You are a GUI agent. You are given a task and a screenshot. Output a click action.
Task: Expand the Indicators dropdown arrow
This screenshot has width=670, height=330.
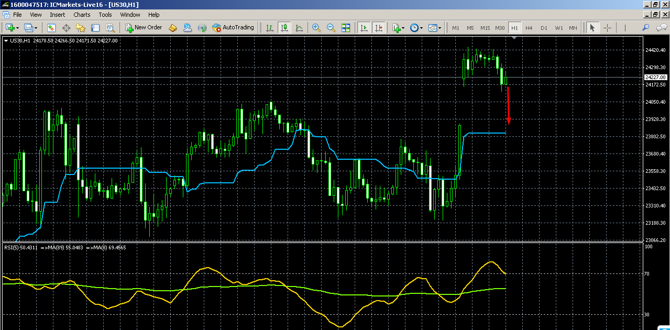404,28
